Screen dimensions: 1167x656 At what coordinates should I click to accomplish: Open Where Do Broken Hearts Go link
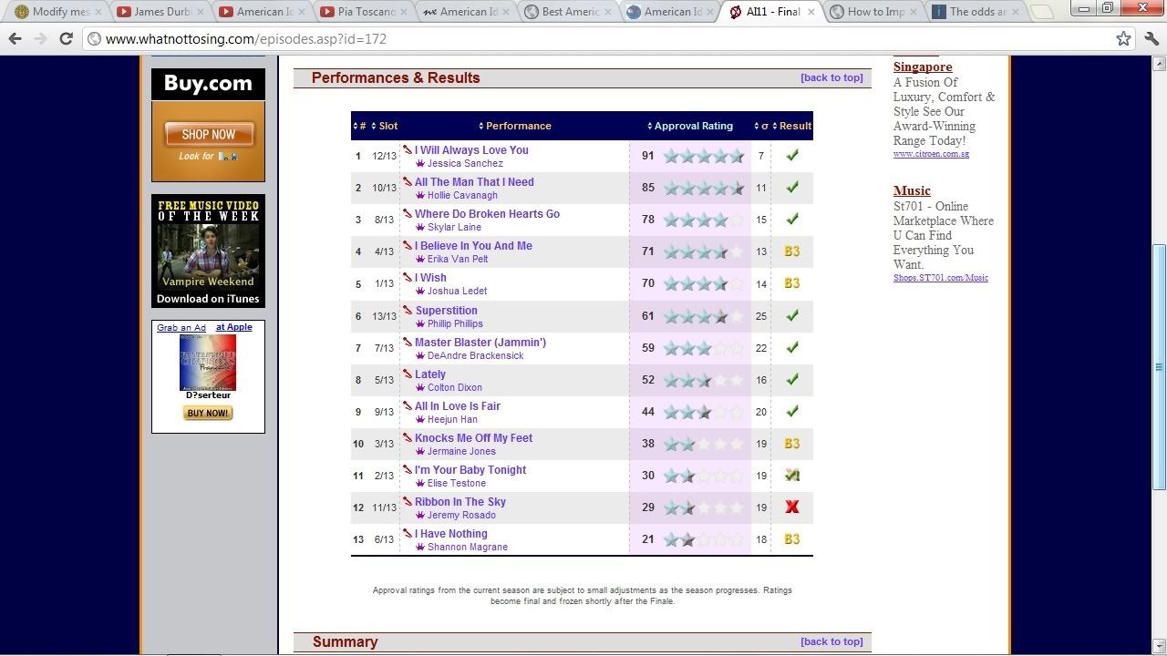(x=487, y=214)
